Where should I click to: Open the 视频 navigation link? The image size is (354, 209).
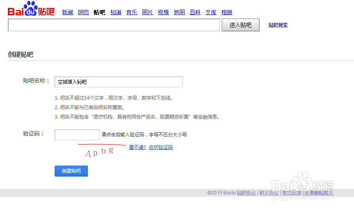(x=163, y=12)
